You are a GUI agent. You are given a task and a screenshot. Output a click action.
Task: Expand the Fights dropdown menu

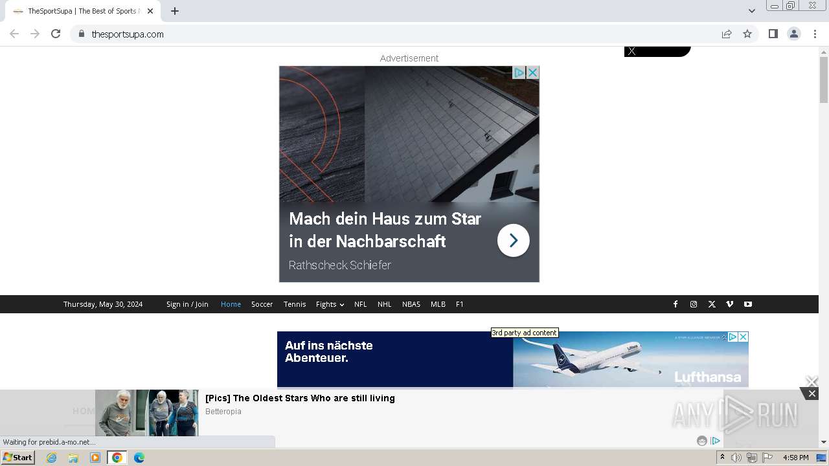[x=330, y=304]
